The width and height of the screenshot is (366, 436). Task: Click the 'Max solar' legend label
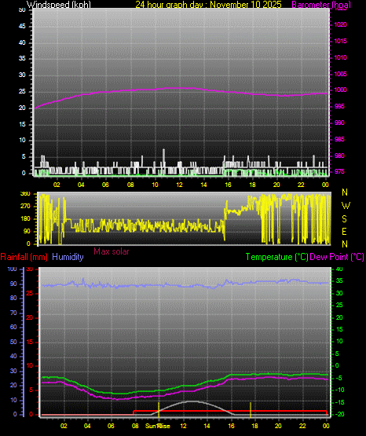click(x=112, y=251)
